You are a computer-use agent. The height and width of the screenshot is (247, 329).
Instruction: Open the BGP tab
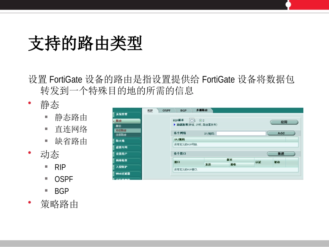coord(183,111)
